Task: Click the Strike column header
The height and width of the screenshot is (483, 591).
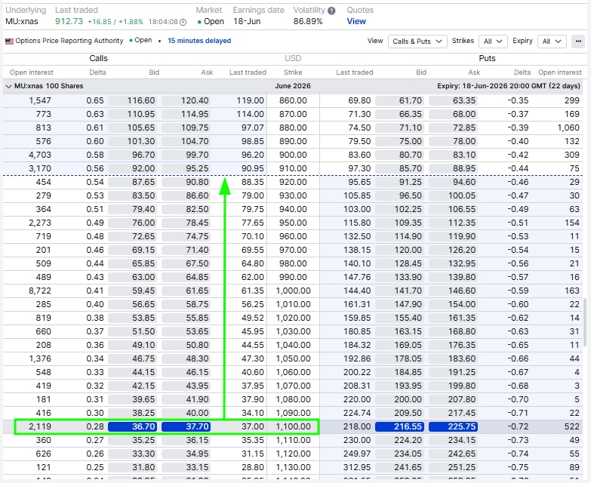Action: (293, 72)
